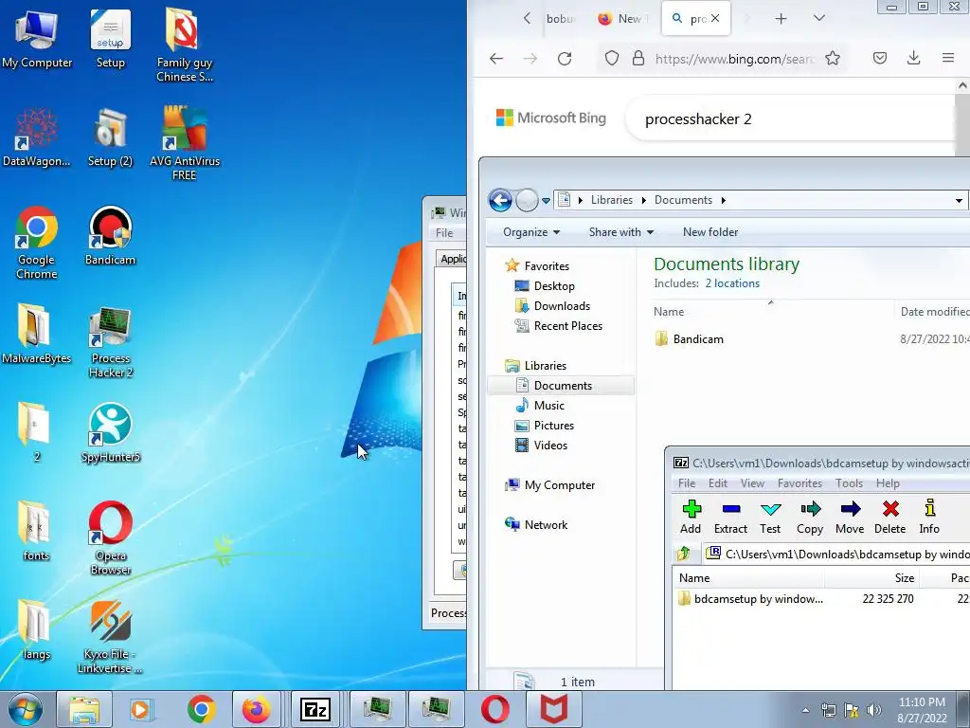Viewport: 970px width, 728px height.
Task: Open the Organize dropdown in Explorer
Action: point(530,232)
